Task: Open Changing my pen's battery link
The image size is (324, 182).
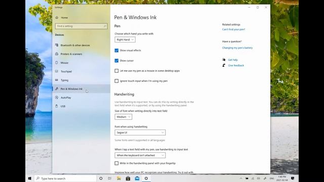Action: coord(237,48)
